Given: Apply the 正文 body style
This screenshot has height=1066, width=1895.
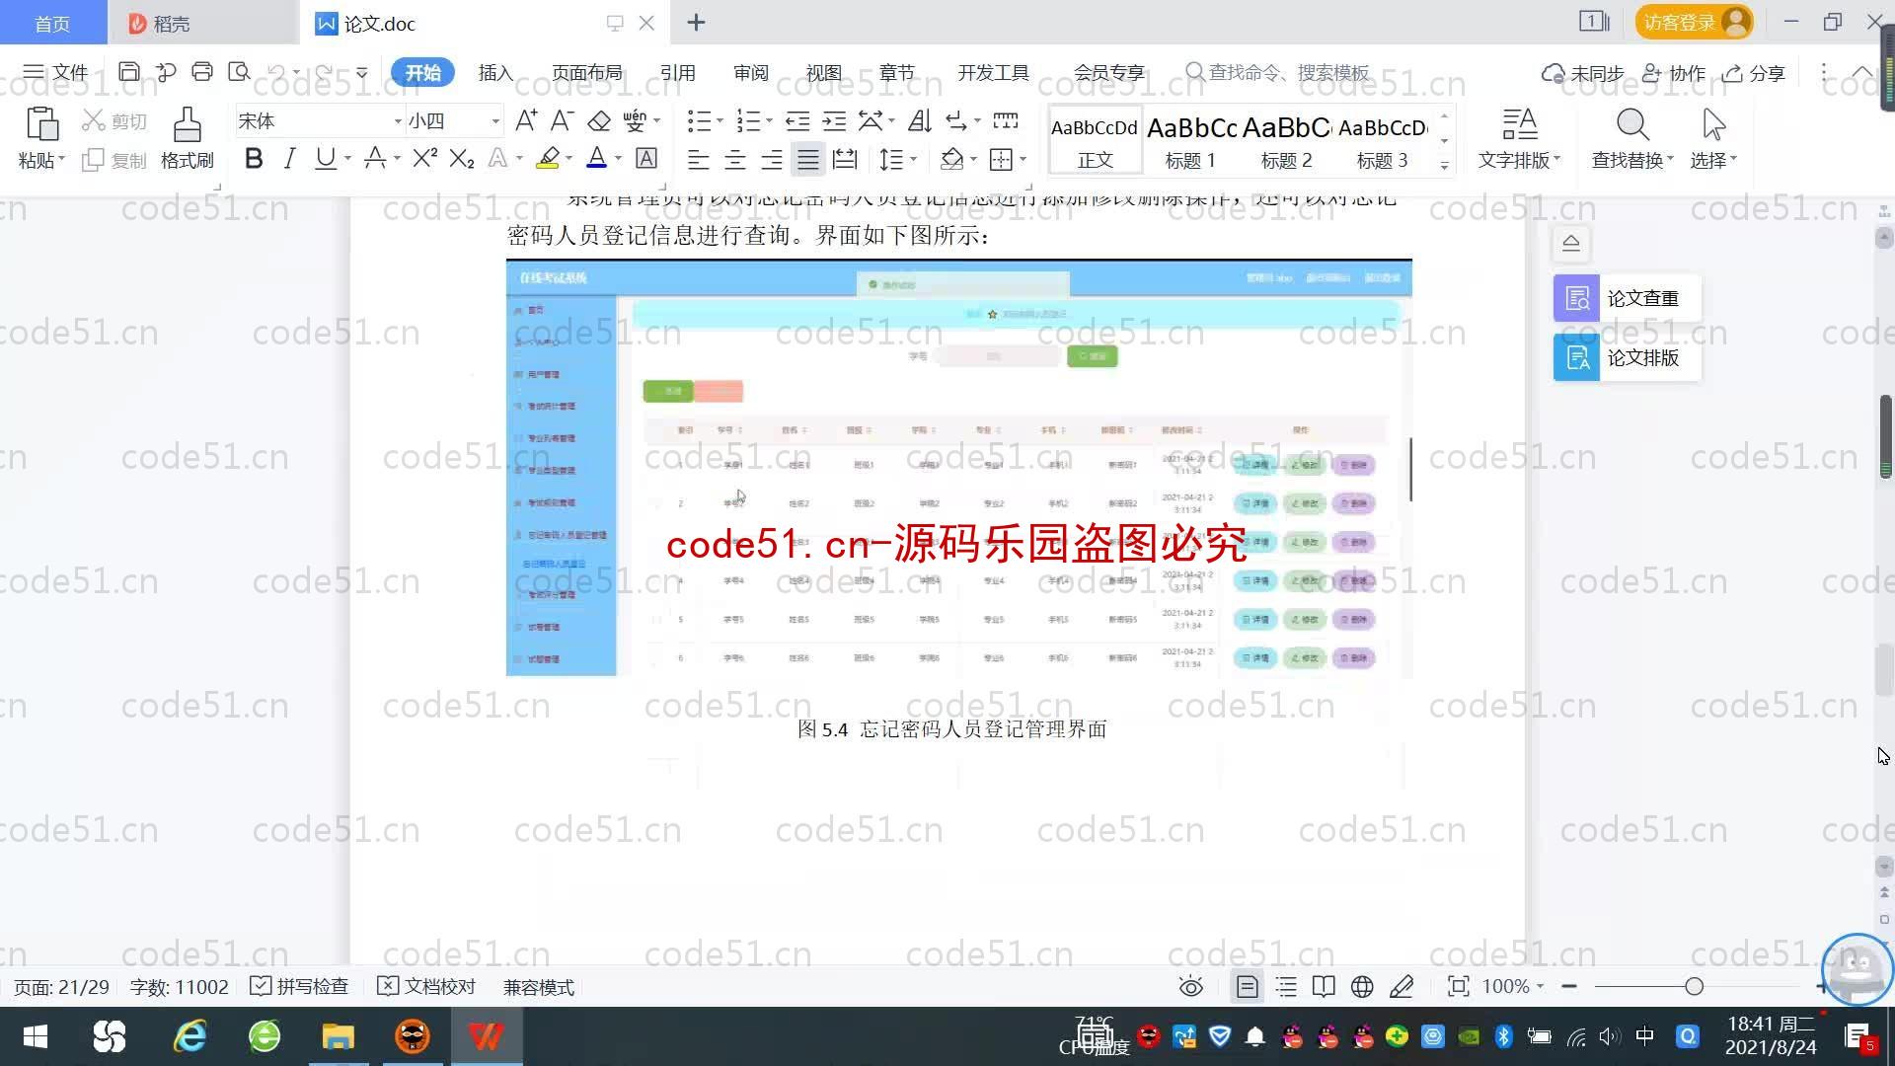Looking at the screenshot, I should coord(1095,141).
